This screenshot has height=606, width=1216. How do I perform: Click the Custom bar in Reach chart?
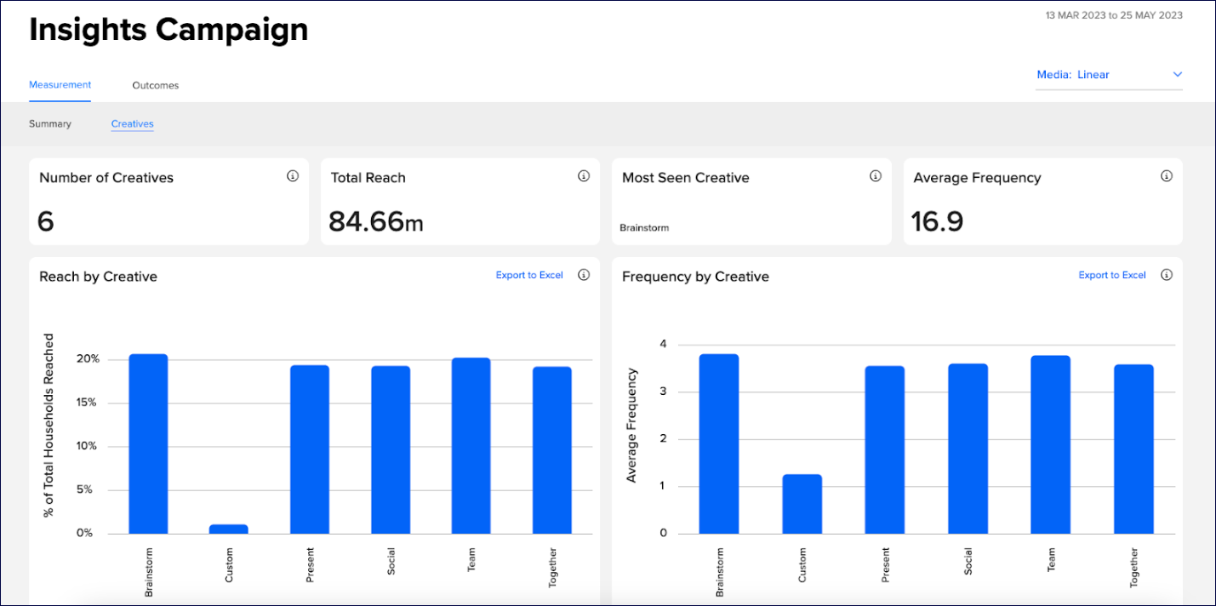(x=229, y=529)
